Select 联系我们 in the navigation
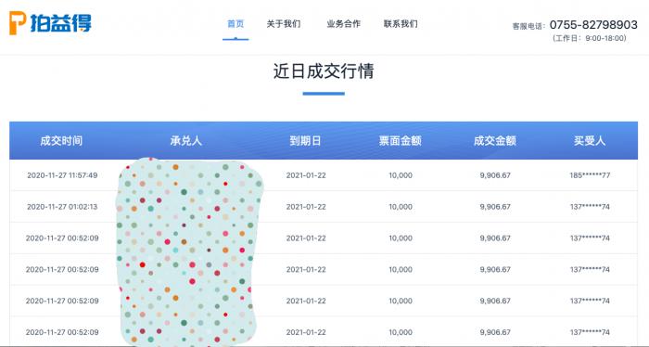The width and height of the screenshot is (649, 347). coord(401,24)
